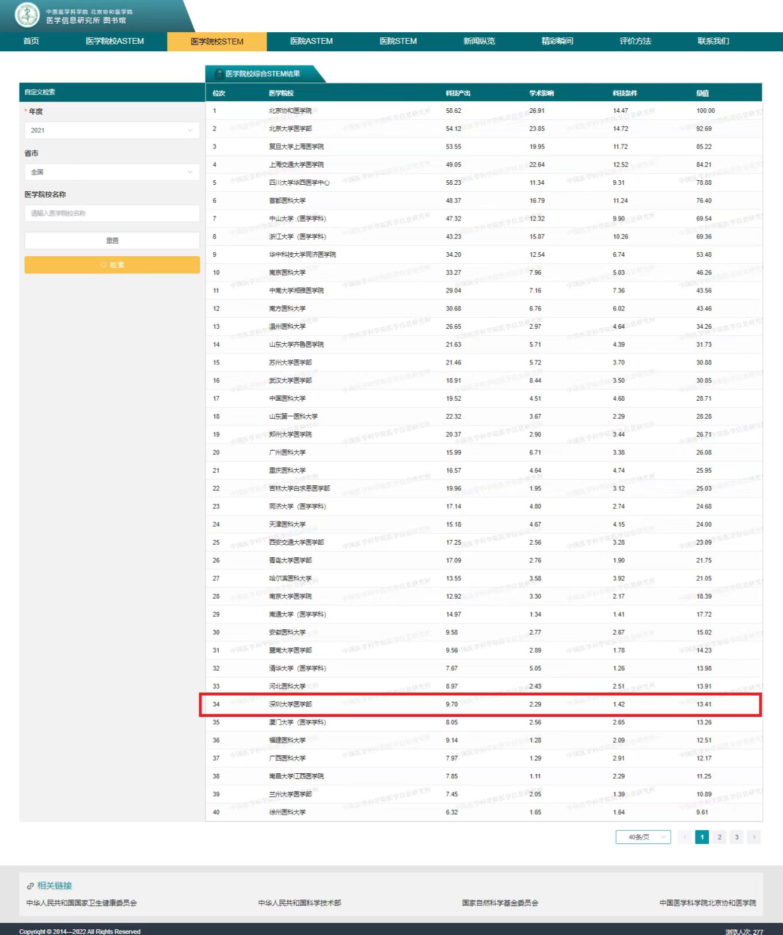Click the 医学信息研究所 图书馆 header title

[x=86, y=21]
